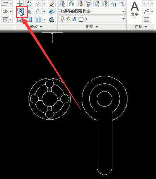Expand the 修改 panel title
Viewport: 156px width, 179px height.
coord(36,27)
